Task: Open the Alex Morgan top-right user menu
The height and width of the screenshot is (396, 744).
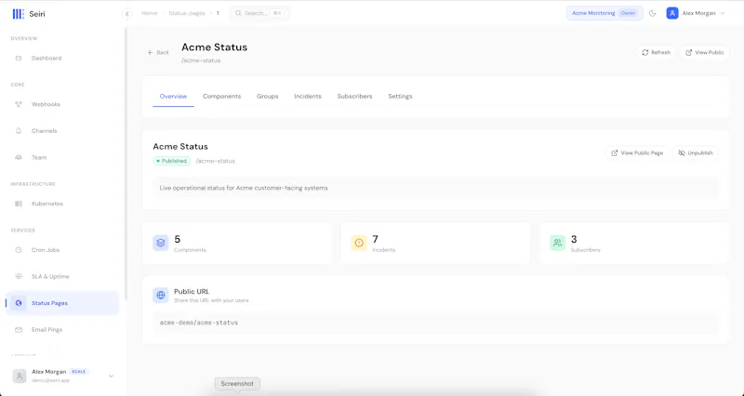Action: pyautogui.click(x=696, y=13)
